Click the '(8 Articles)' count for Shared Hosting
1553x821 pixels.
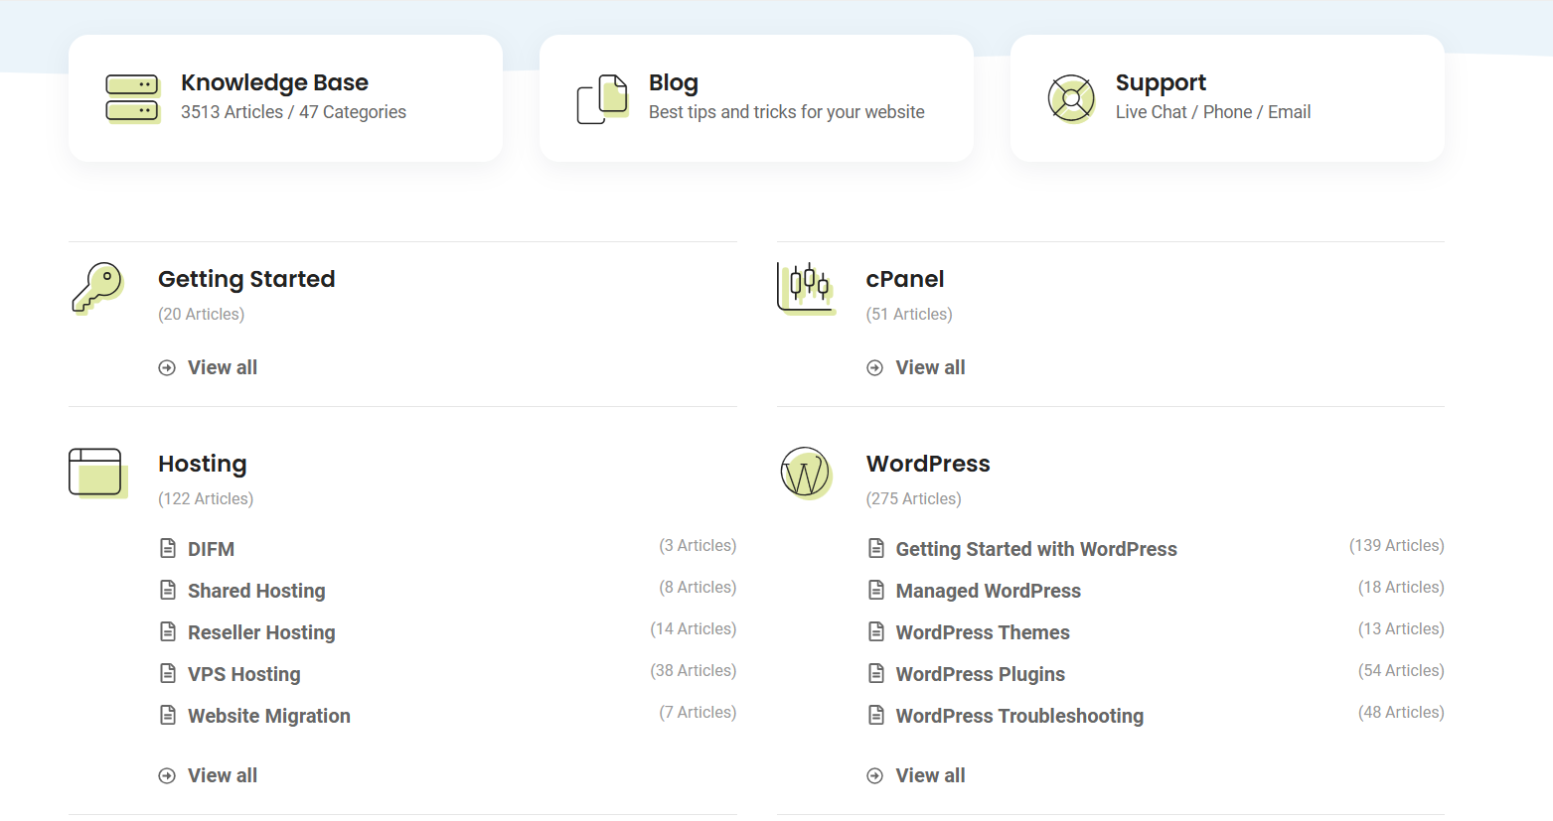[x=698, y=587]
